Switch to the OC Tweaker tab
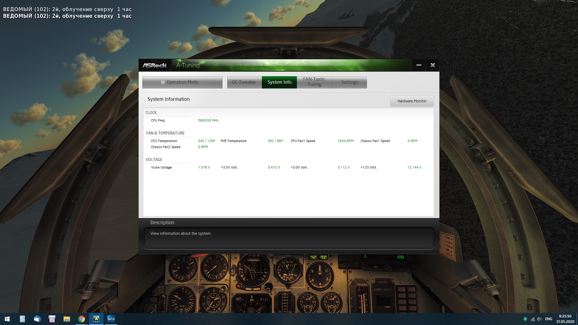This screenshot has height=325, width=578. [244, 82]
